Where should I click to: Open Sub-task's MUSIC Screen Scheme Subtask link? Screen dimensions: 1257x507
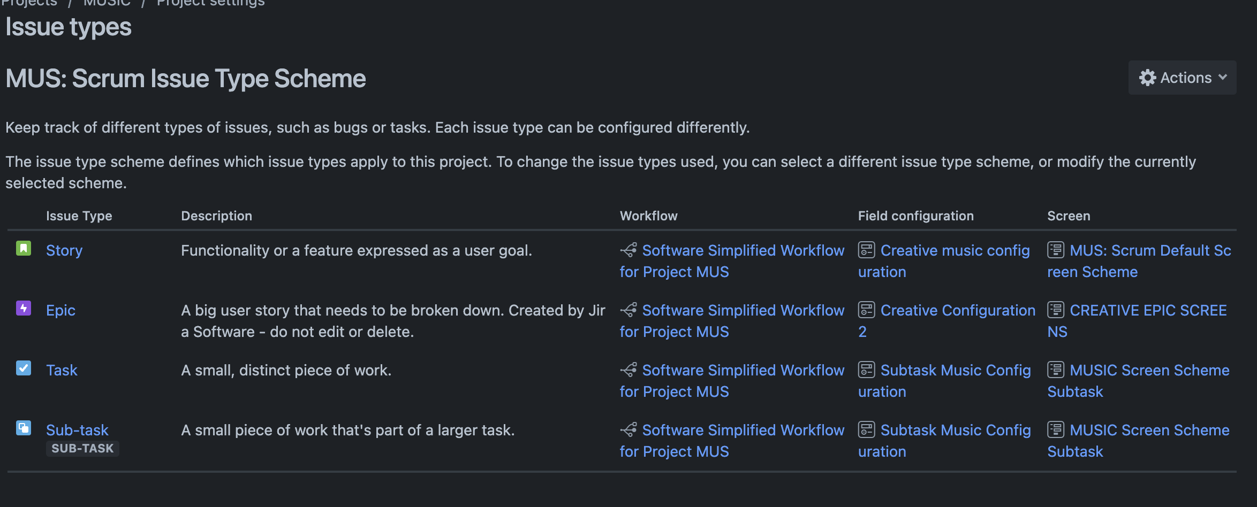(x=1138, y=441)
